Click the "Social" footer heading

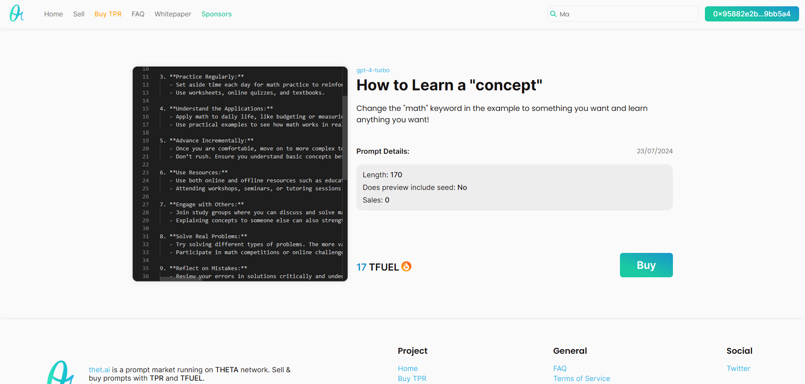coord(739,351)
